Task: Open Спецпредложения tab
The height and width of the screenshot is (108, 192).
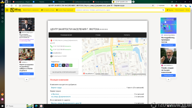Action: click(x=66, y=35)
